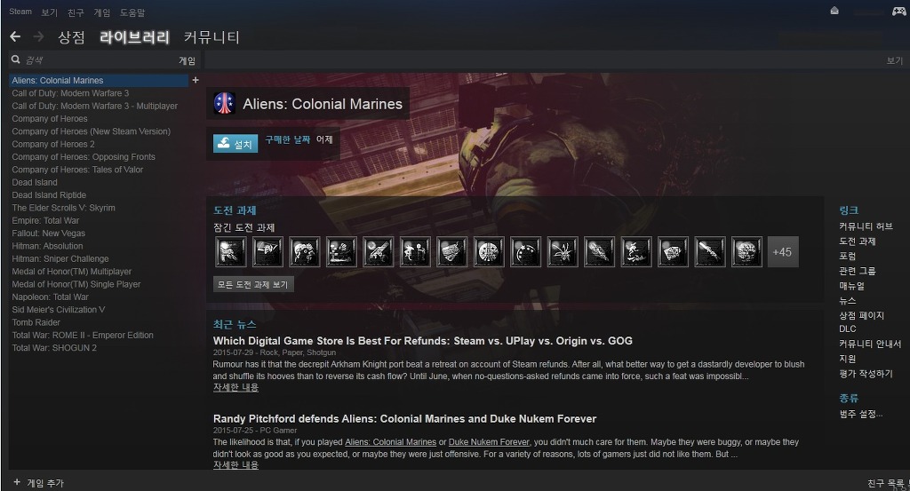Open the 상점 페이지 link
The height and width of the screenshot is (491, 910).
coord(861,315)
